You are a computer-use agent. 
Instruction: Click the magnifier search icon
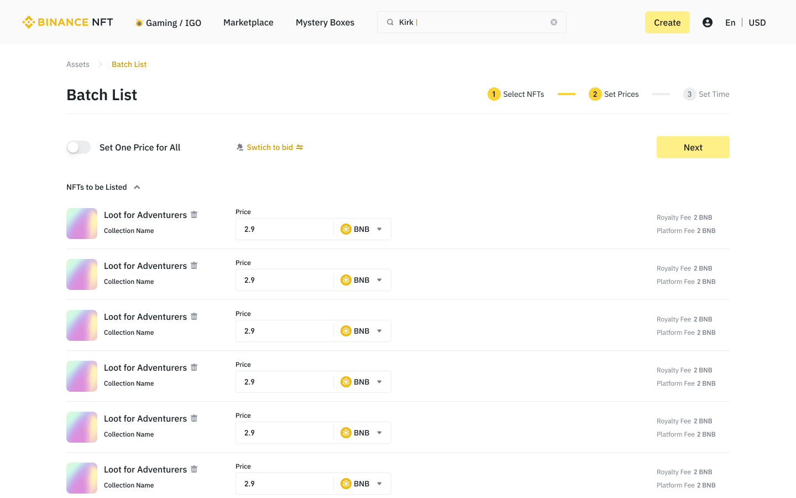tap(390, 22)
